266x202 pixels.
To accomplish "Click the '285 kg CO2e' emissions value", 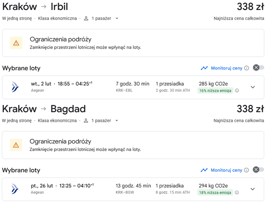I will [x=213, y=84].
